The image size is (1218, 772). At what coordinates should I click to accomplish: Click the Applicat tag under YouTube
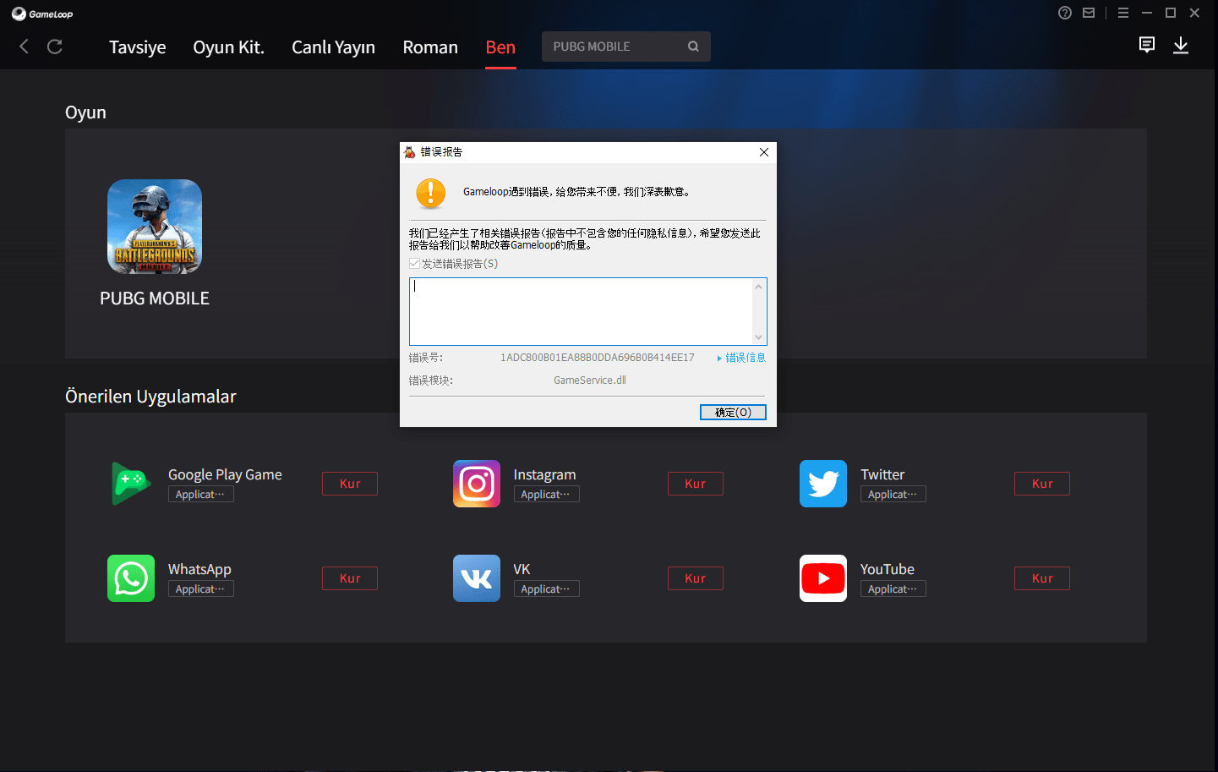(x=893, y=589)
